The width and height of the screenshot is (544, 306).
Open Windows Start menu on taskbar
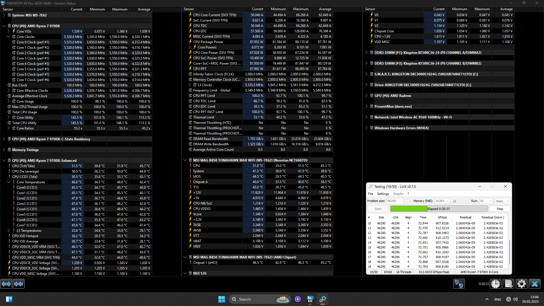coord(222,299)
